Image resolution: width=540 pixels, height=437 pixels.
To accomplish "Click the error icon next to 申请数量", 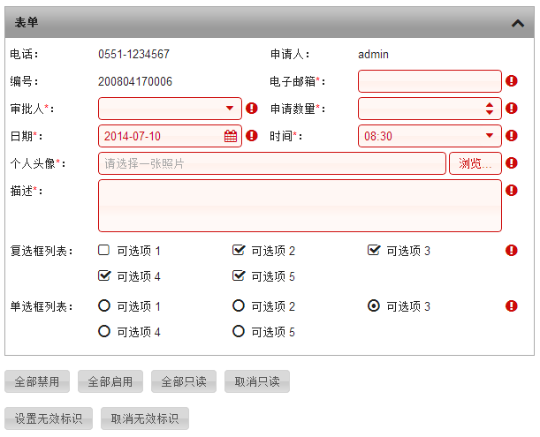I will click(x=512, y=109).
